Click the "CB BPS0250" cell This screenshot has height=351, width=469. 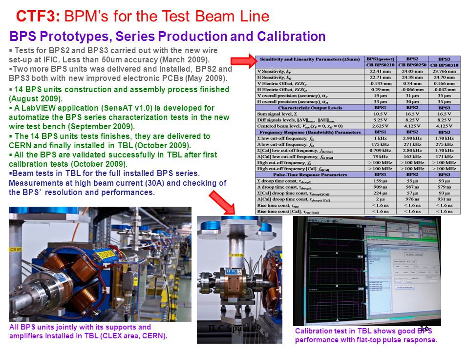click(412, 65)
